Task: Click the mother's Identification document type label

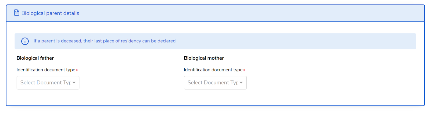Action: click(x=213, y=70)
